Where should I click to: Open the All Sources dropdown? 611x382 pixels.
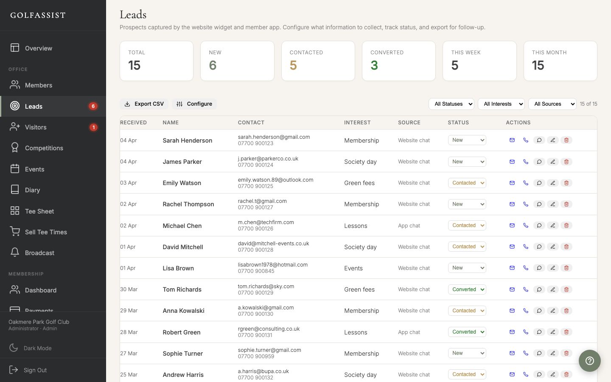(x=552, y=104)
